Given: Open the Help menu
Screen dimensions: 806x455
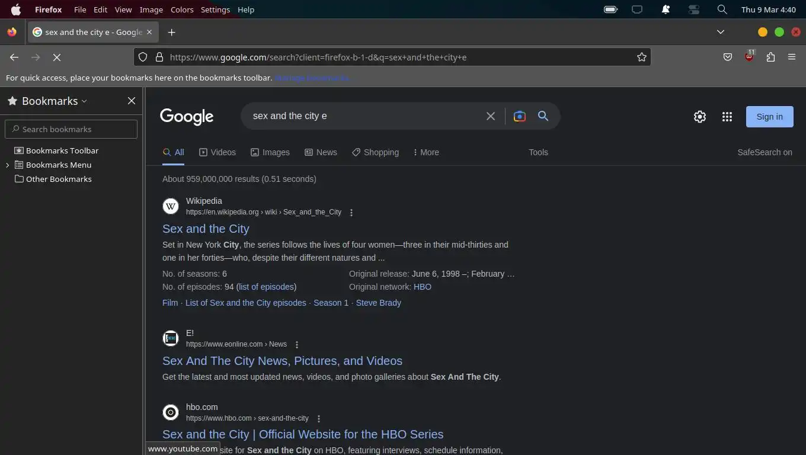Looking at the screenshot, I should pos(246,9).
